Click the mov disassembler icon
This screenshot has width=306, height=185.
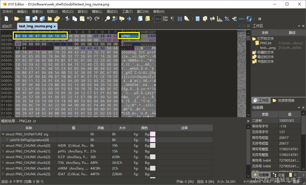click(242, 19)
